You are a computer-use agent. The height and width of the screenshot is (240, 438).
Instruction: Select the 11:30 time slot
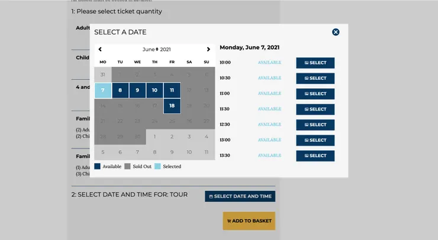click(315, 109)
